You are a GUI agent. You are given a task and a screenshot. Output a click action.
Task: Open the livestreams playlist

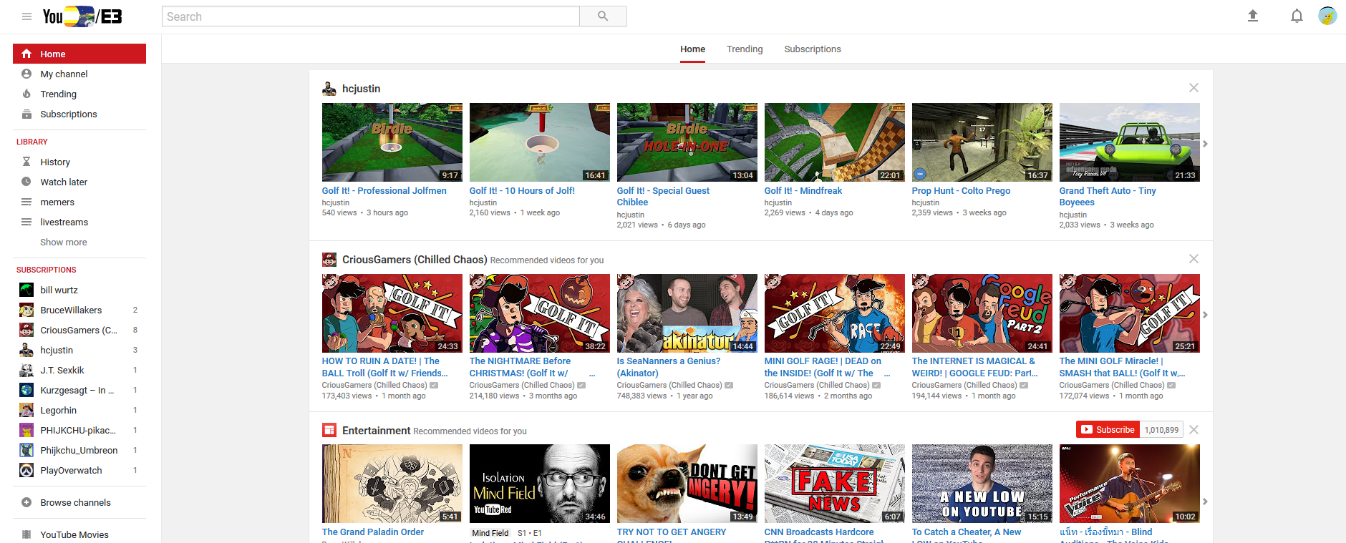79,222
